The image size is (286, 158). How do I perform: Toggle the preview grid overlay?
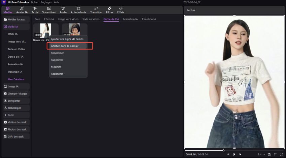pyautogui.click(x=275, y=154)
